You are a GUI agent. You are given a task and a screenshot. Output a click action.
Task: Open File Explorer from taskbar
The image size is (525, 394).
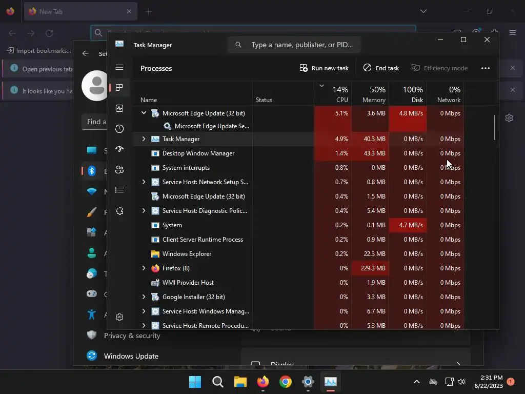tap(240, 382)
